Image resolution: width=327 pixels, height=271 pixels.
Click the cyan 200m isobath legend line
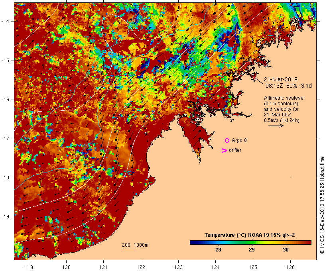129,249
